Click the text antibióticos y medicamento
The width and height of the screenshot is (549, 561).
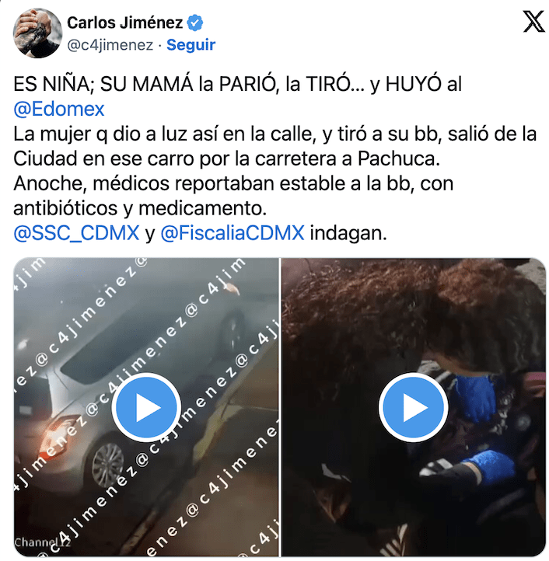tap(140, 208)
